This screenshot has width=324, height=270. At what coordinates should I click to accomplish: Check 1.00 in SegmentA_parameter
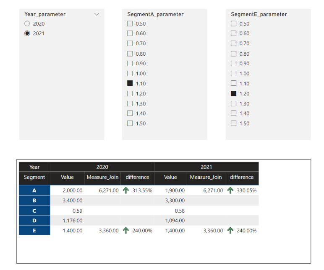130,74
